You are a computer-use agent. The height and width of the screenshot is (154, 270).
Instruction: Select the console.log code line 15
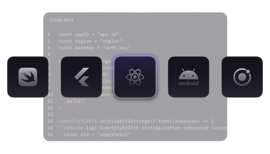[145, 128]
